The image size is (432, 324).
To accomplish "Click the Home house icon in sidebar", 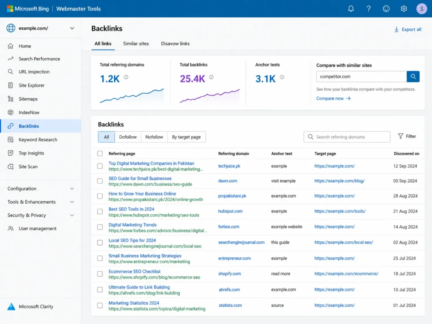I will 11,46.
